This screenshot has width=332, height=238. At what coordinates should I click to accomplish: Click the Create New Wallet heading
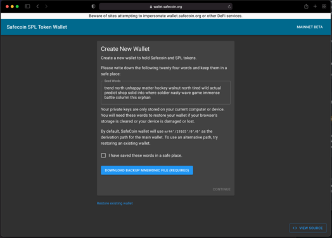(x=125, y=49)
